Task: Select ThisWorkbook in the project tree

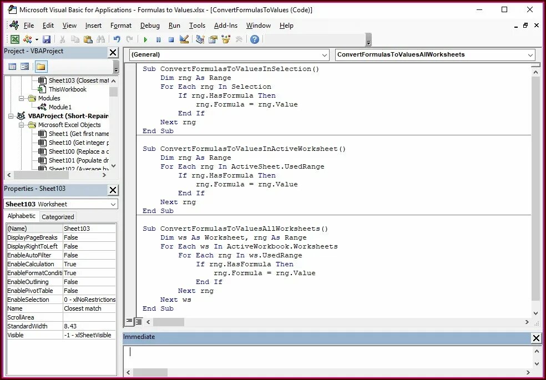Action: [68, 89]
